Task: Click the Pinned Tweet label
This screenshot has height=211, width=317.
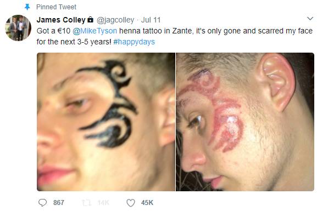Action: [x=56, y=7]
